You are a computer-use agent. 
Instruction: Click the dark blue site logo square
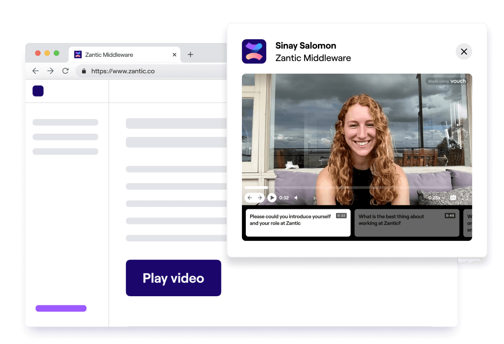[x=38, y=91]
